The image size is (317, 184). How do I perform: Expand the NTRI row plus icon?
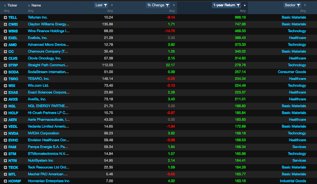point(5,161)
